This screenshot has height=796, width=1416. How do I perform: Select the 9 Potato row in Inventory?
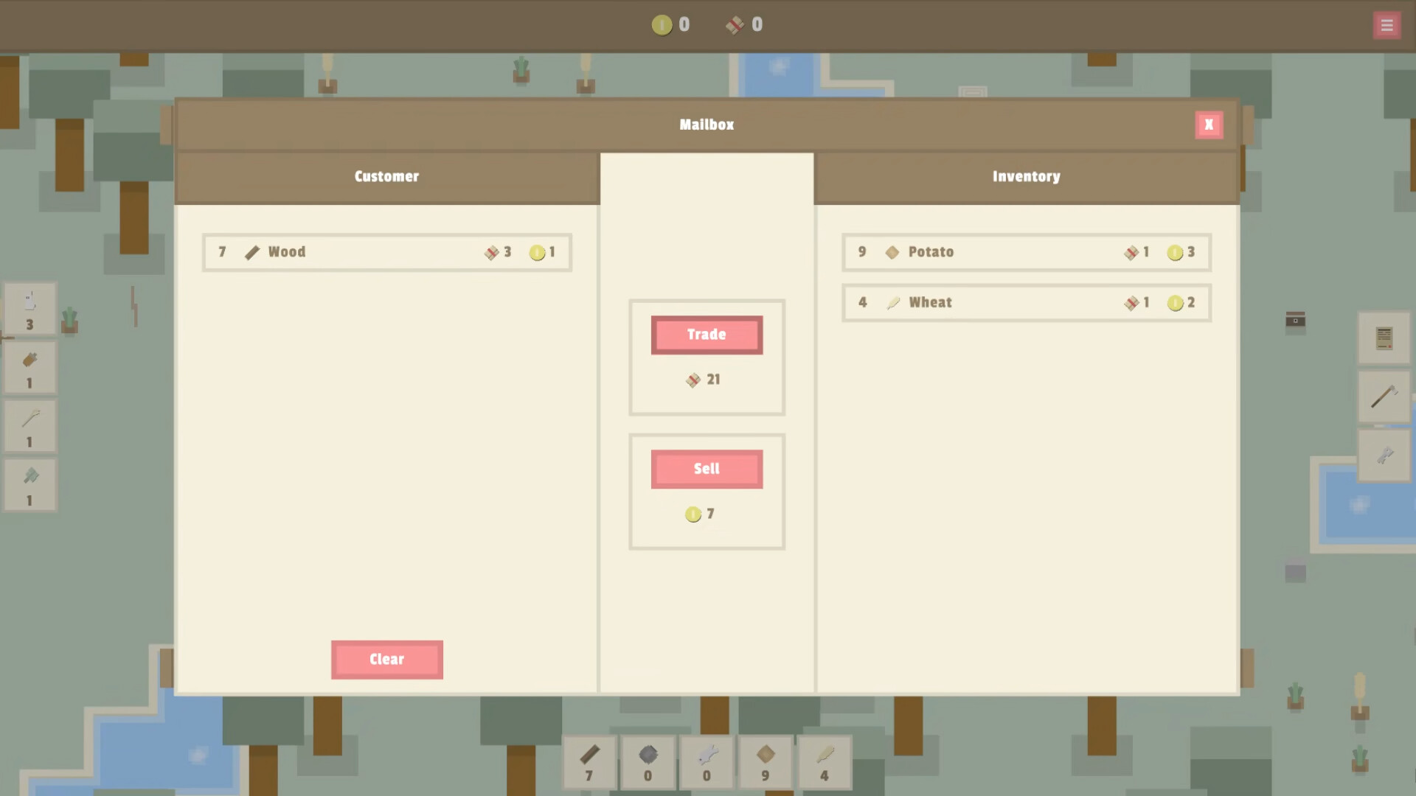(x=1026, y=251)
